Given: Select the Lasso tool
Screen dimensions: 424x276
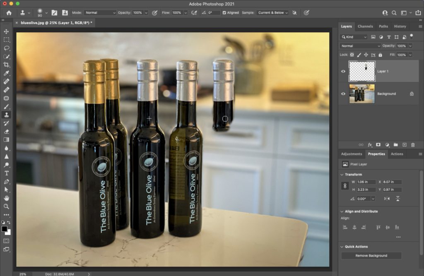Looking at the screenshot, I should (x=6, y=48).
